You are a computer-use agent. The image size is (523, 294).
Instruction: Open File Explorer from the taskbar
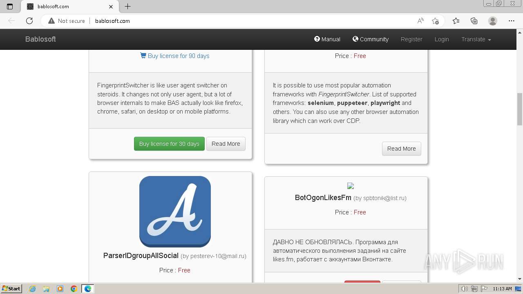46,289
